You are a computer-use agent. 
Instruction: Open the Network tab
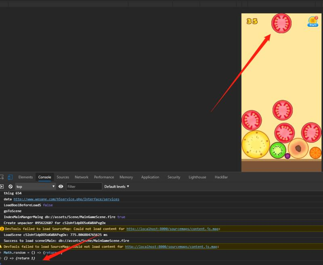81,177
